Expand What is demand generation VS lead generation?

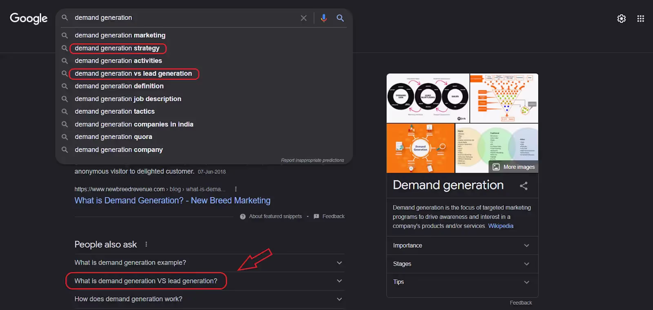click(x=209, y=281)
